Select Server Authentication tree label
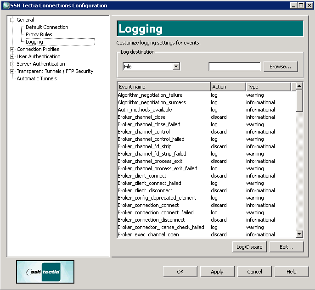 point(41,64)
